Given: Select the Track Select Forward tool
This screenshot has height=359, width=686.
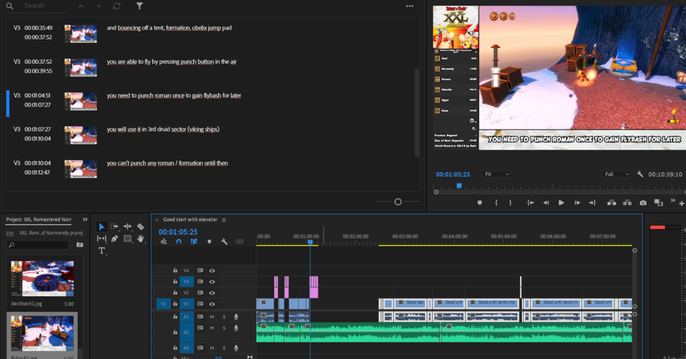Looking at the screenshot, I should tap(114, 227).
